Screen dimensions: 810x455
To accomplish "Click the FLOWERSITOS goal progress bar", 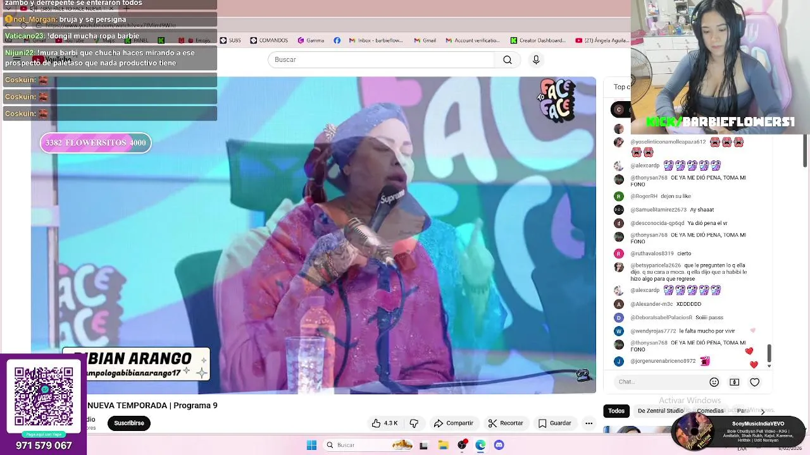I will pyautogui.click(x=96, y=143).
